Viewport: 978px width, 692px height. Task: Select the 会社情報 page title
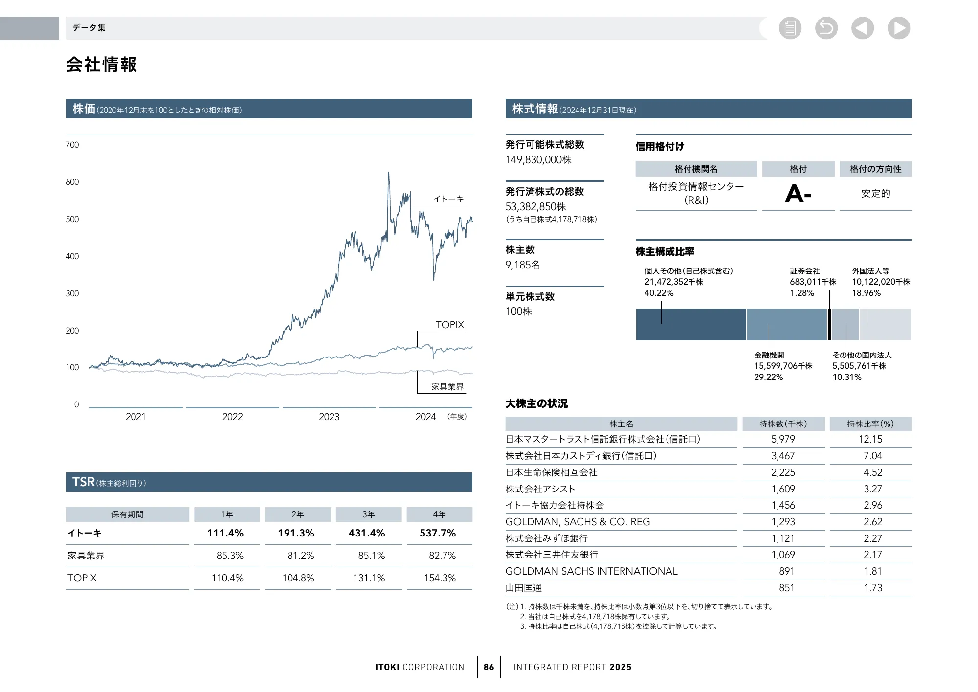click(102, 64)
